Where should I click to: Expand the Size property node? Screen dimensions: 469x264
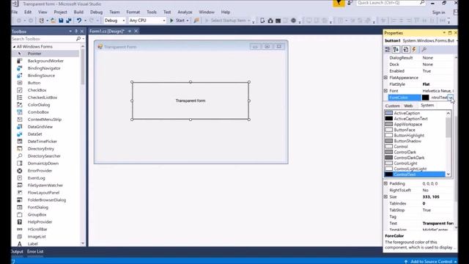click(386, 197)
